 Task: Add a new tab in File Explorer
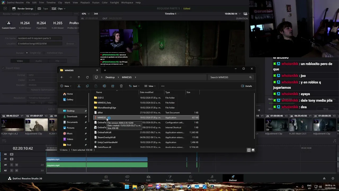click(x=105, y=70)
